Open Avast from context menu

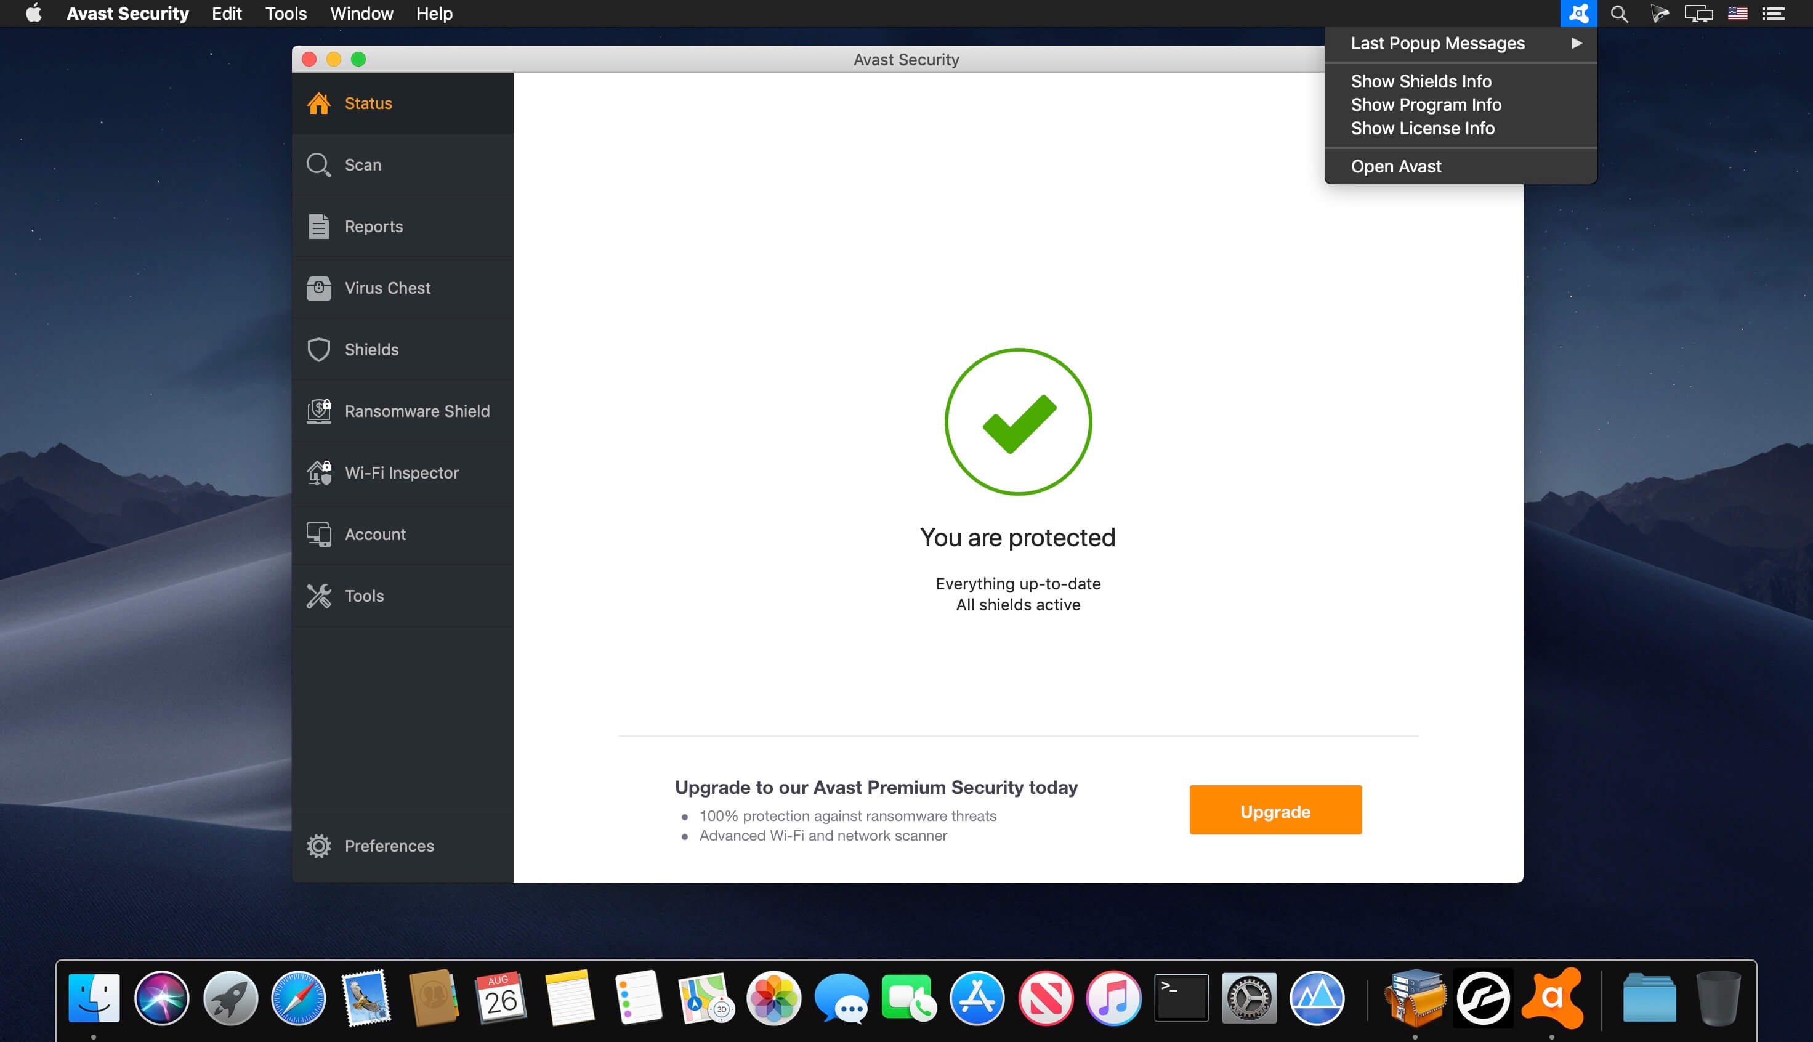[1396, 166]
